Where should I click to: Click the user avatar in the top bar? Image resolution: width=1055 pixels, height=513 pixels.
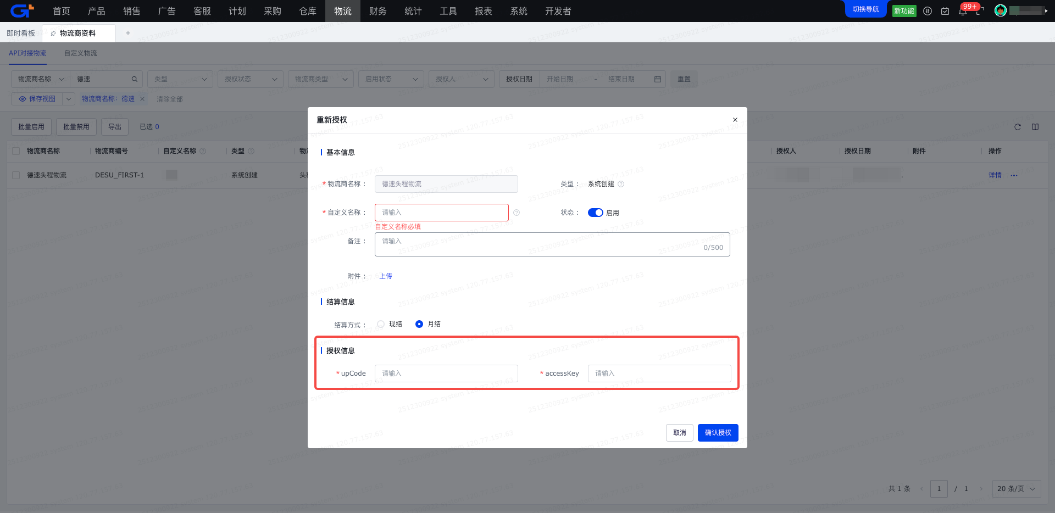(x=1001, y=10)
